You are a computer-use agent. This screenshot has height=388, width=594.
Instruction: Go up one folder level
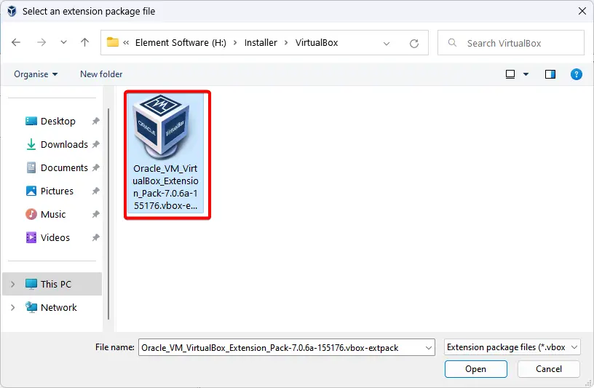pyautogui.click(x=85, y=42)
